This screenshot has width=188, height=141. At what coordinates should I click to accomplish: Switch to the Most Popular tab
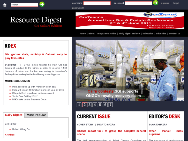(x=36, y=115)
